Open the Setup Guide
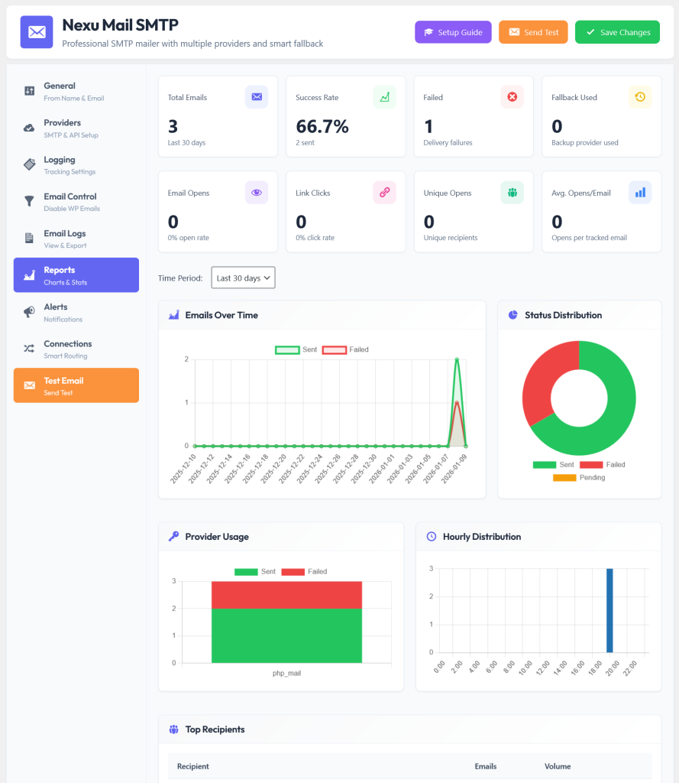This screenshot has width=679, height=783. (453, 32)
